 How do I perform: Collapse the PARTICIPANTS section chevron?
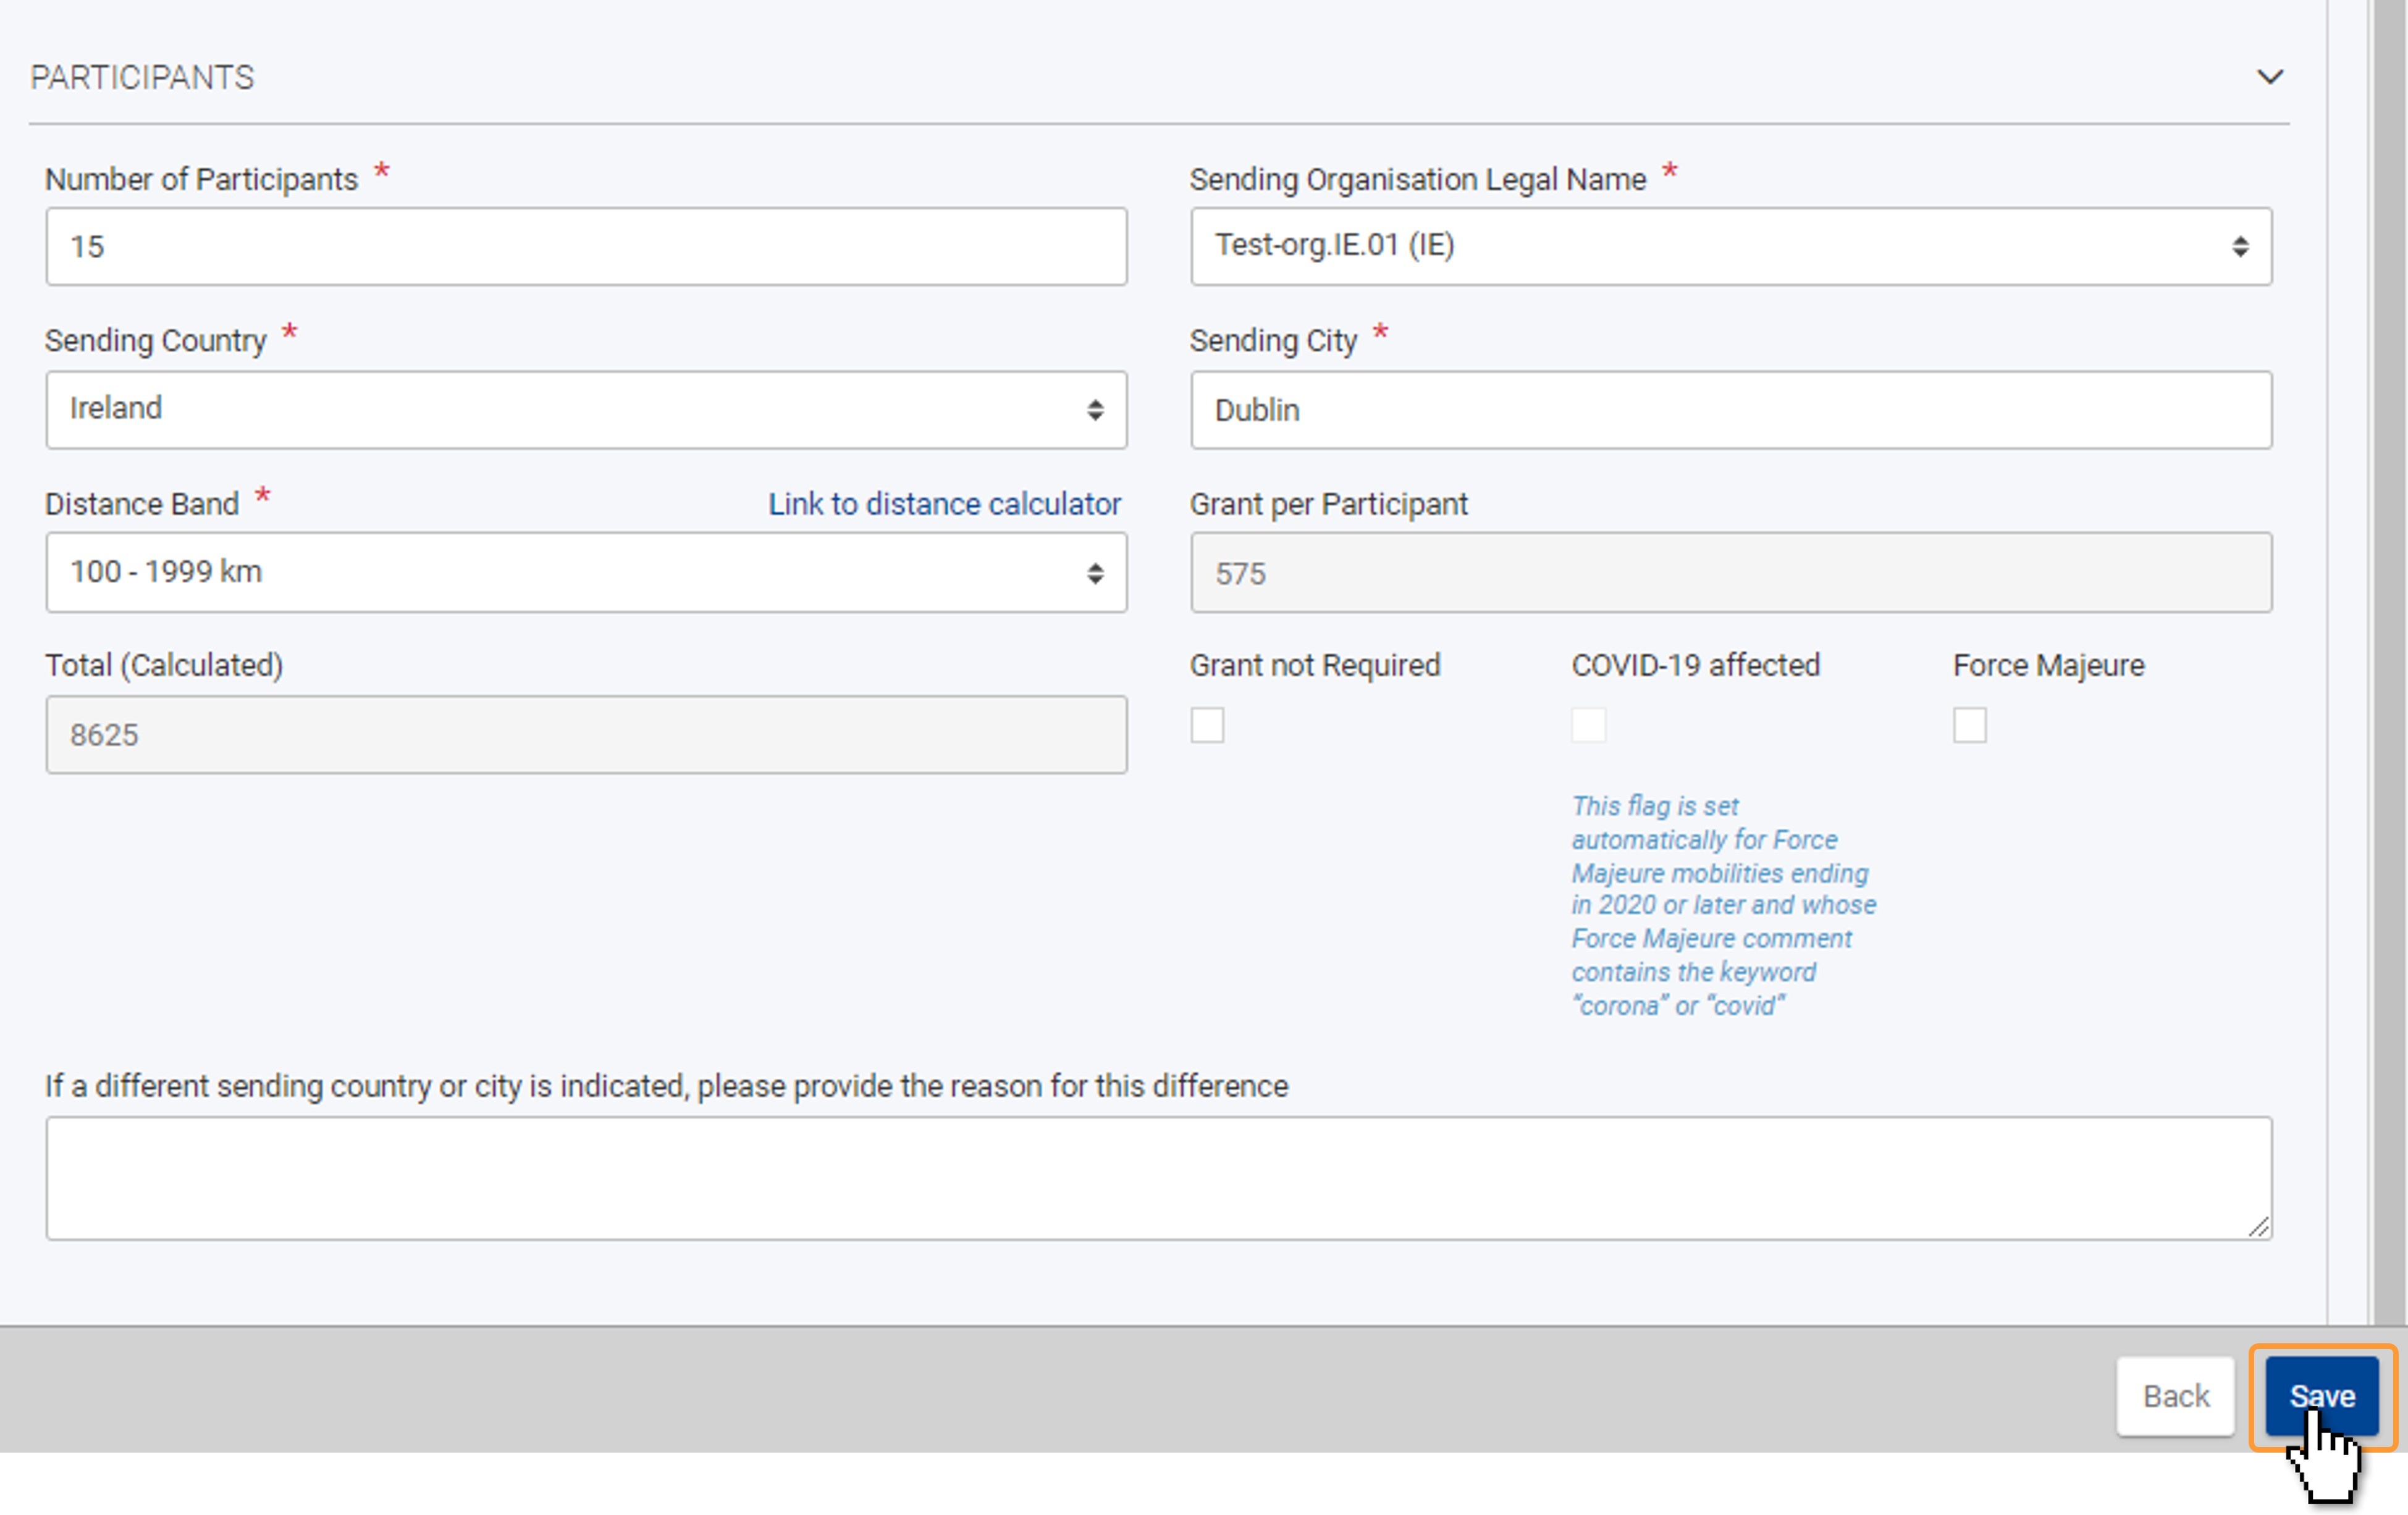pyautogui.click(x=2269, y=77)
